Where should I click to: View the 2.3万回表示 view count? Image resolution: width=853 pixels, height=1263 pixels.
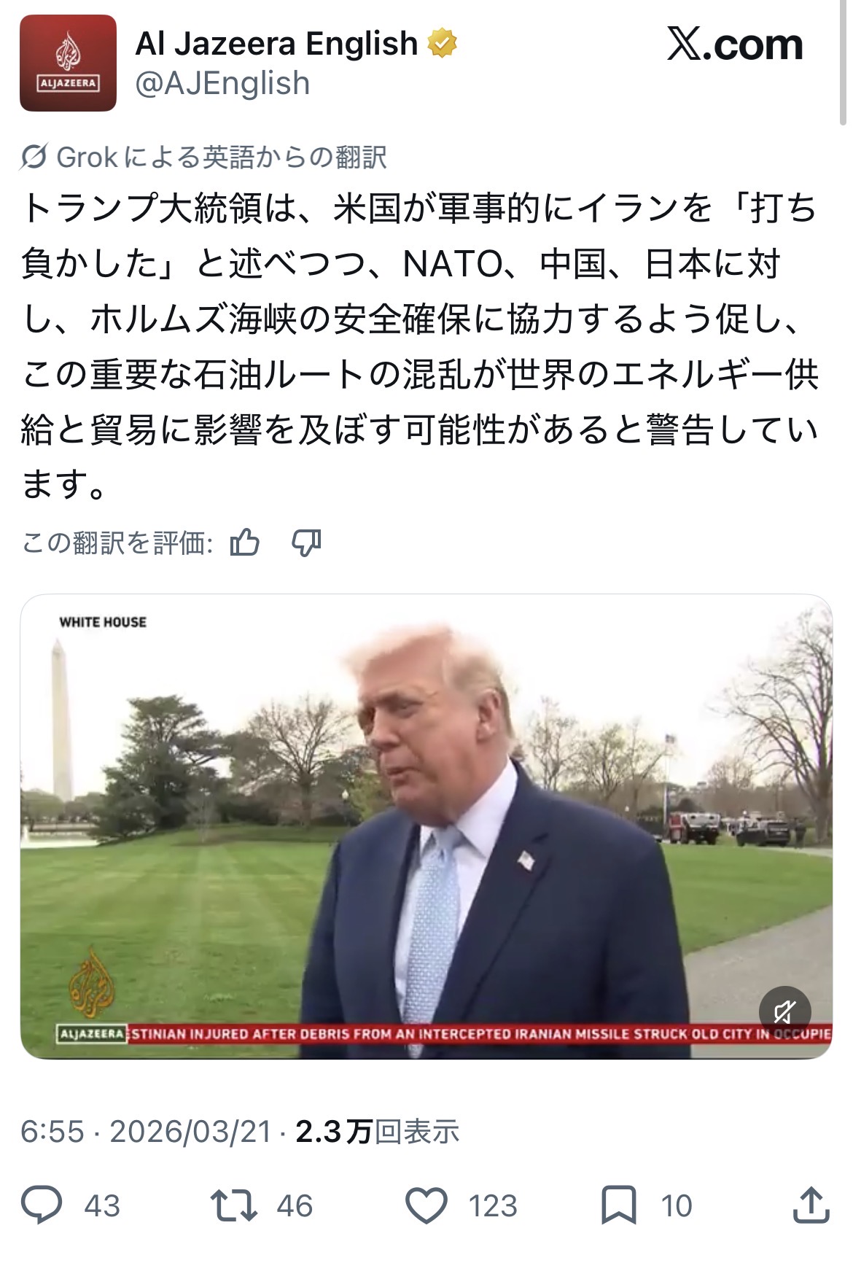coord(377,1132)
